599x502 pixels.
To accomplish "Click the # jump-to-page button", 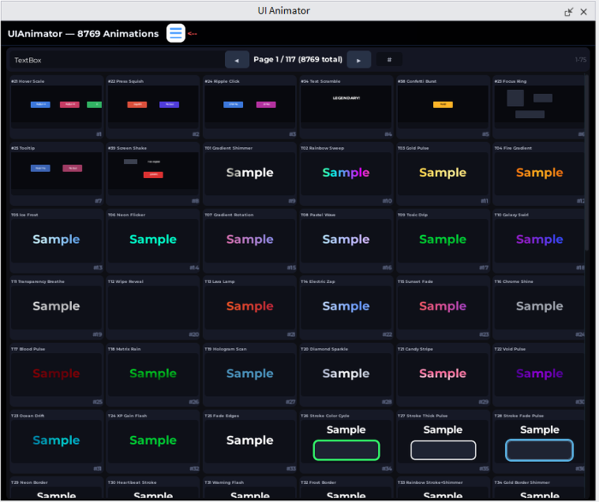I will [389, 60].
